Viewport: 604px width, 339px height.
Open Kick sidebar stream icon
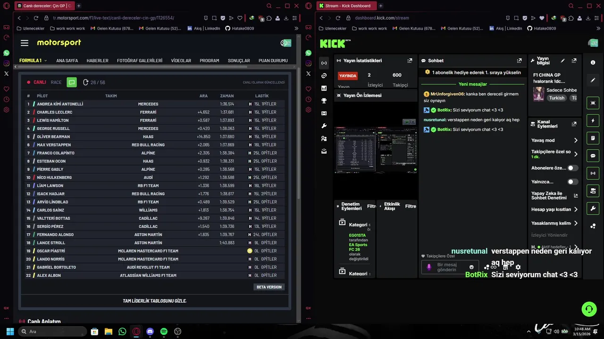point(324,63)
